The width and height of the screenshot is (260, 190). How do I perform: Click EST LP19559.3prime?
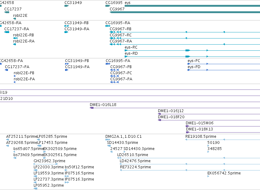point(49,174)
